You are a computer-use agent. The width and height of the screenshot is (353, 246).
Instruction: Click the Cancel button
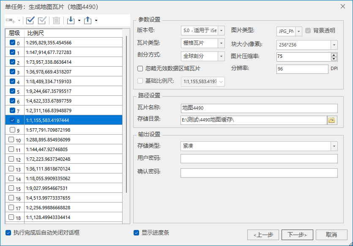331,235
